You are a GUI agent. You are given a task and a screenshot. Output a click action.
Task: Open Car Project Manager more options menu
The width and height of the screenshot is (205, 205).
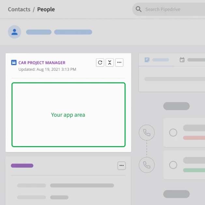pyautogui.click(x=119, y=63)
